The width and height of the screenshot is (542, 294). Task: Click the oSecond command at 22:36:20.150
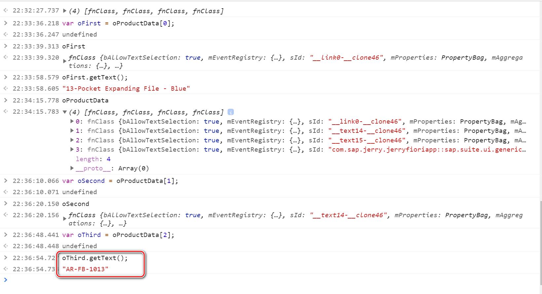point(76,204)
